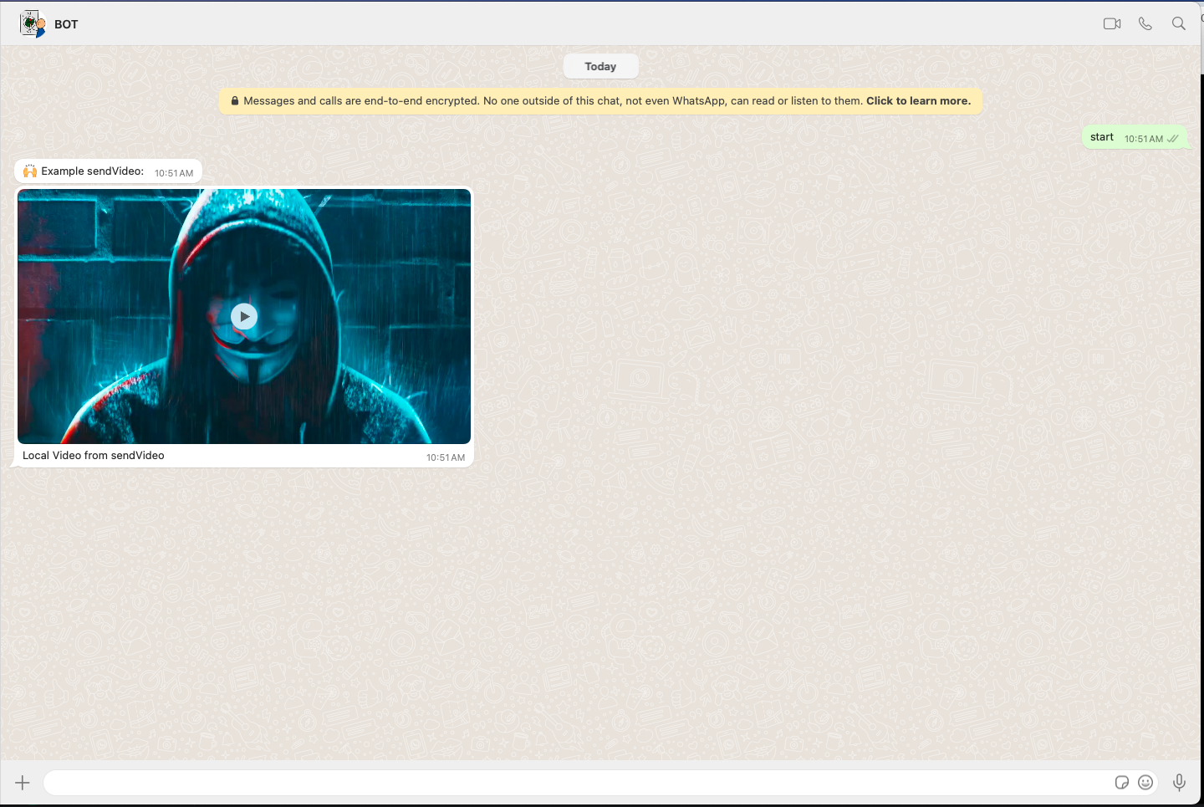Record a voice message with microphone
Image resolution: width=1204 pixels, height=807 pixels.
tap(1179, 782)
